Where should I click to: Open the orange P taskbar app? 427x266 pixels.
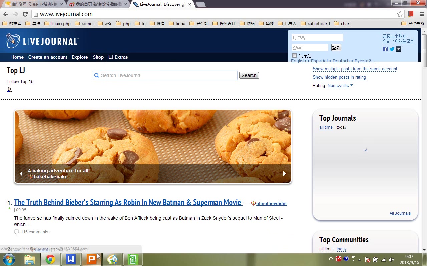click(x=91, y=259)
